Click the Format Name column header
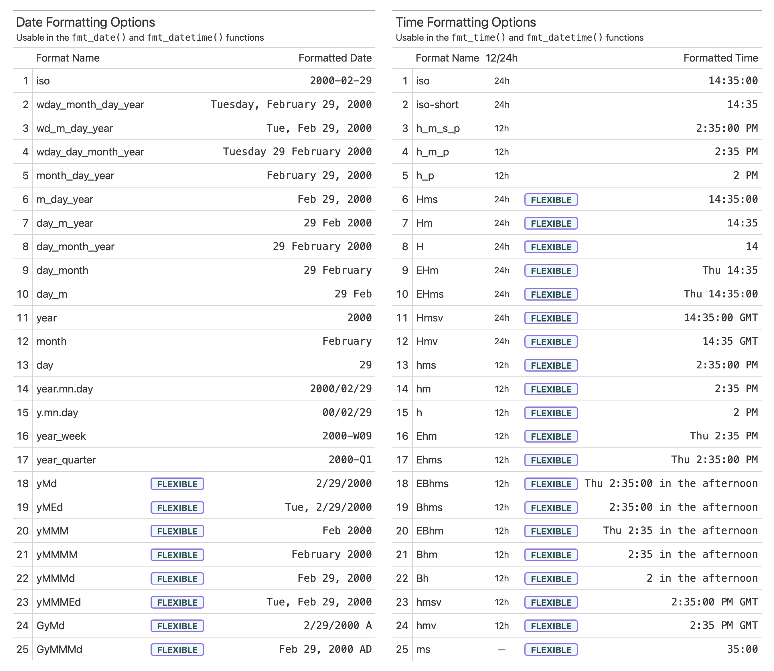Image resolution: width=774 pixels, height=671 pixels. point(68,58)
